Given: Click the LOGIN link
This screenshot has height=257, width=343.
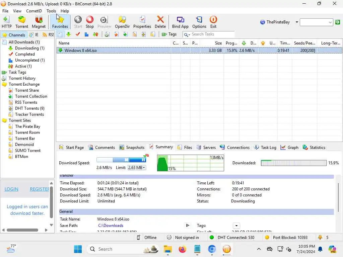Looking at the screenshot, I should tap(11, 189).
